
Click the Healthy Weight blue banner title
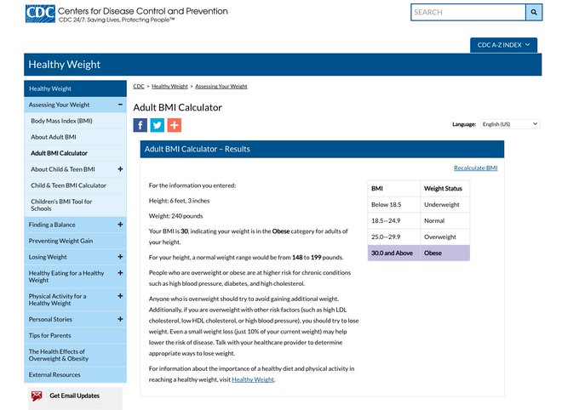[x=64, y=65]
